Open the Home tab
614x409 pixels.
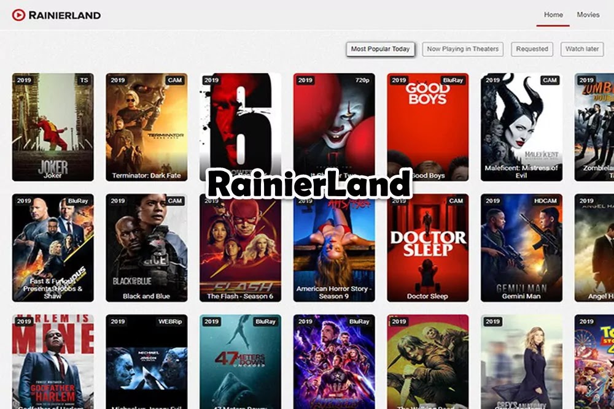553,15
